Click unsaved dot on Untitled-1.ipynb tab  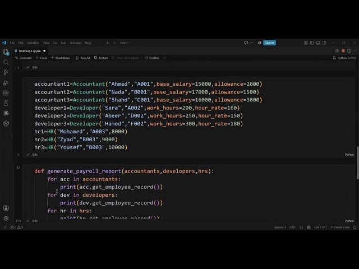(x=44, y=51)
